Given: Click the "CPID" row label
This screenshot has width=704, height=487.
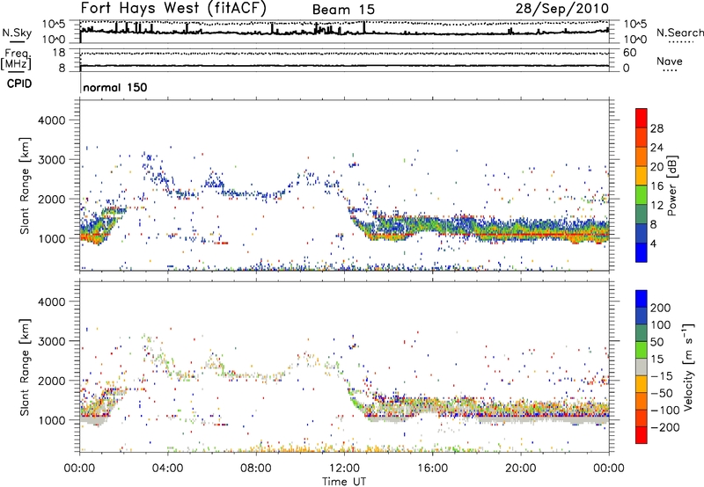Looking at the screenshot, I should click(19, 84).
